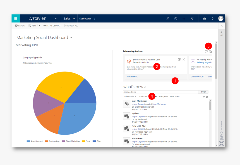Click New in the command bar
The height and width of the screenshot is (165, 240).
click(32, 26)
